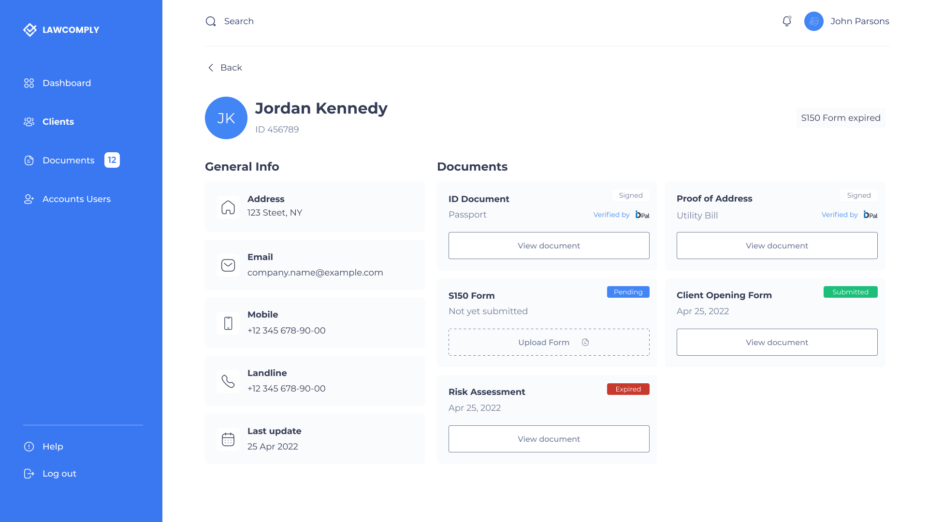Go back using the Back arrow

coord(211,68)
